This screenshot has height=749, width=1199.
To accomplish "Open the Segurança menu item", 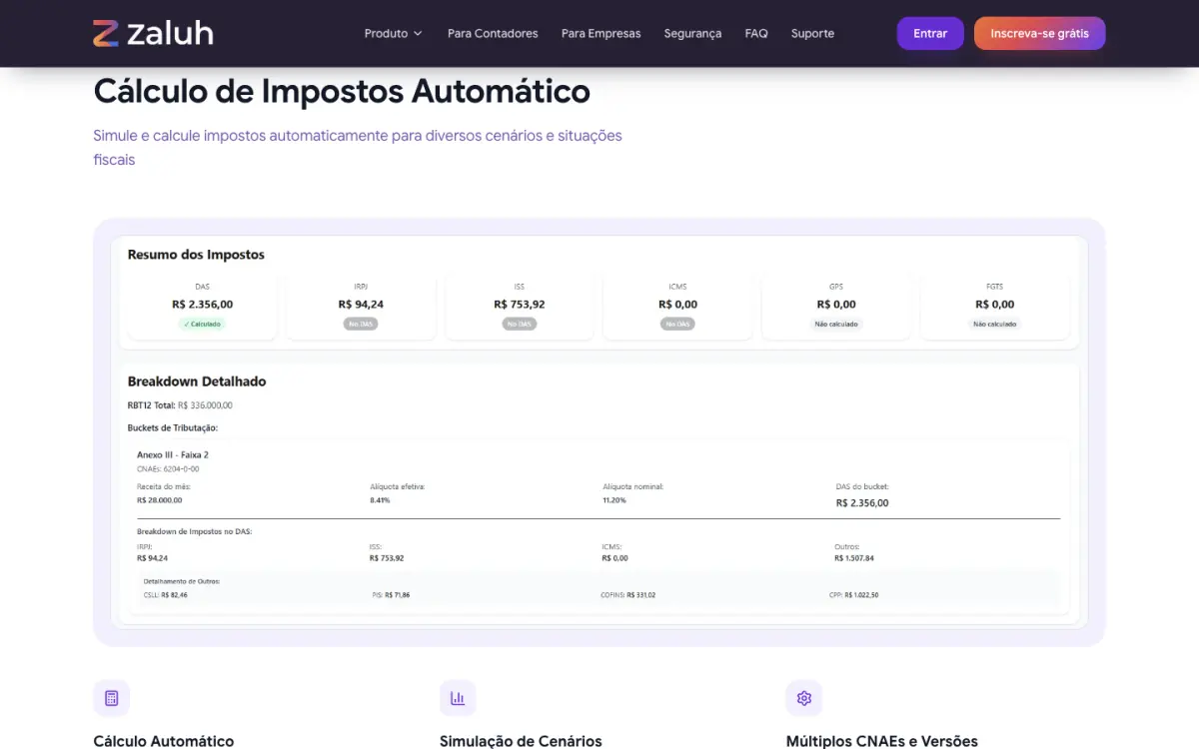I will [x=692, y=33].
